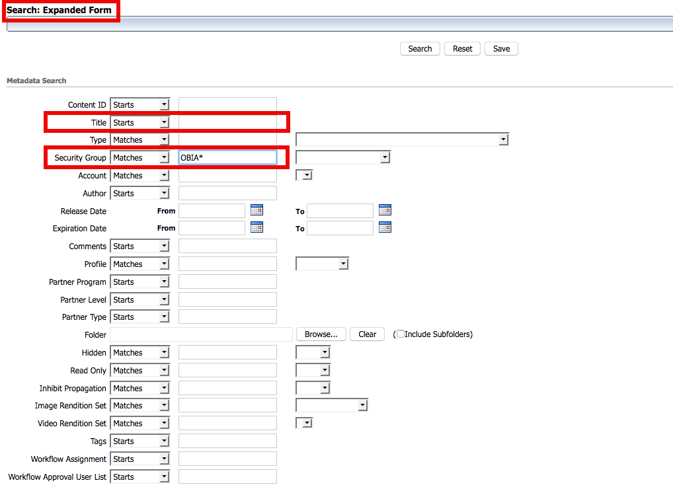Check the Include Subfolders checkbox
Screen dimensions: 673x495
point(401,334)
